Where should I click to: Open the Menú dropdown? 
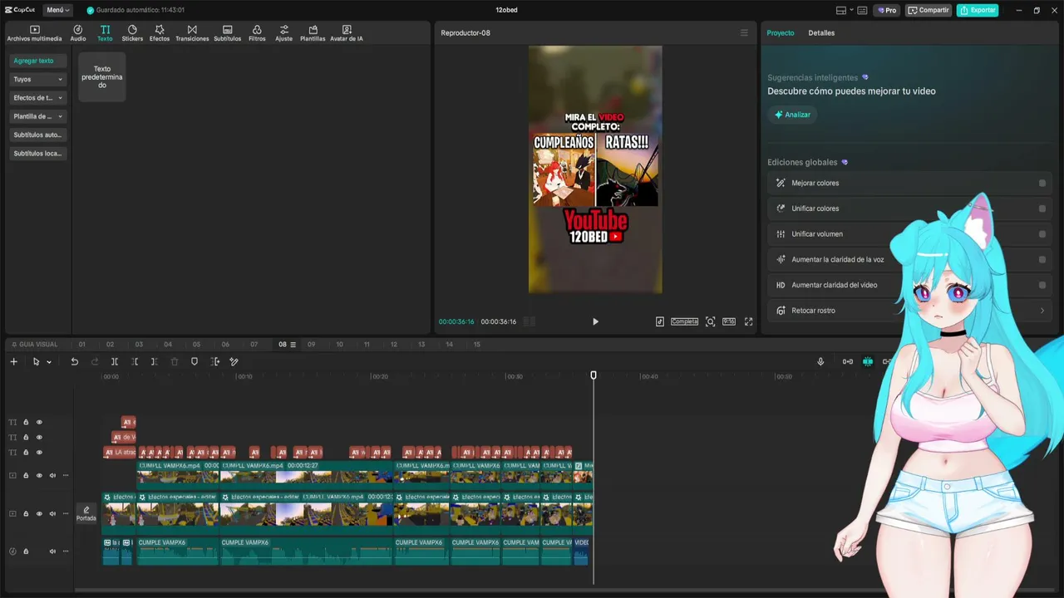[58, 10]
